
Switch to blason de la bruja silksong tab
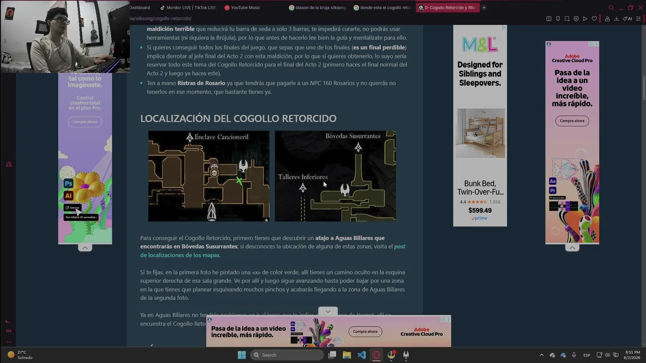(318, 8)
